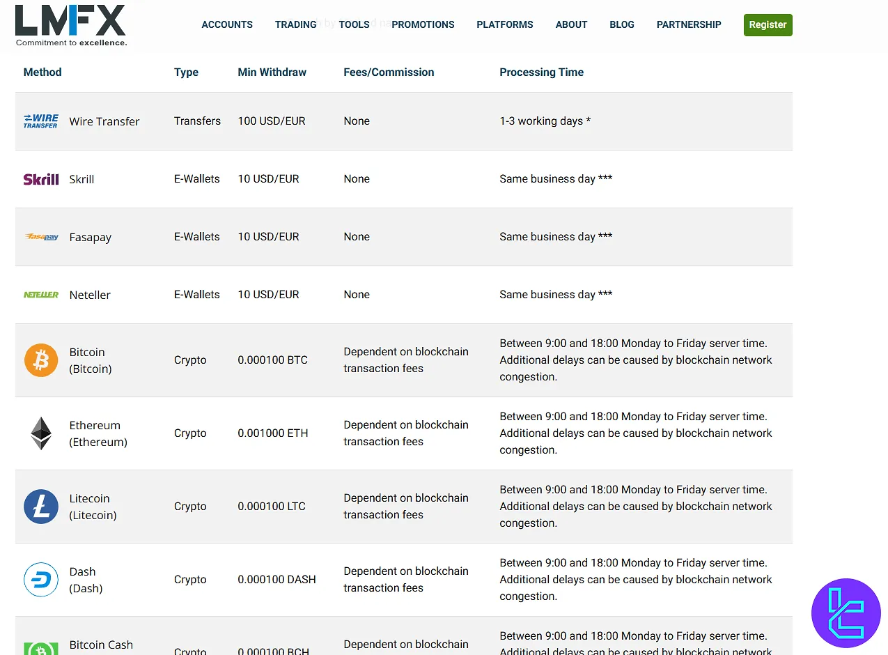Click the 0.001000 ETH minimum value
Screen dimensions: 888x655
tap(272, 433)
